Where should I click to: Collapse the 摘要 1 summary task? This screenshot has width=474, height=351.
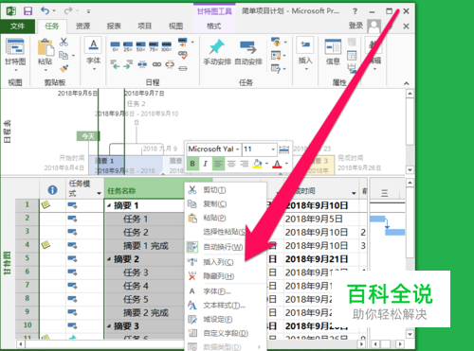109,205
